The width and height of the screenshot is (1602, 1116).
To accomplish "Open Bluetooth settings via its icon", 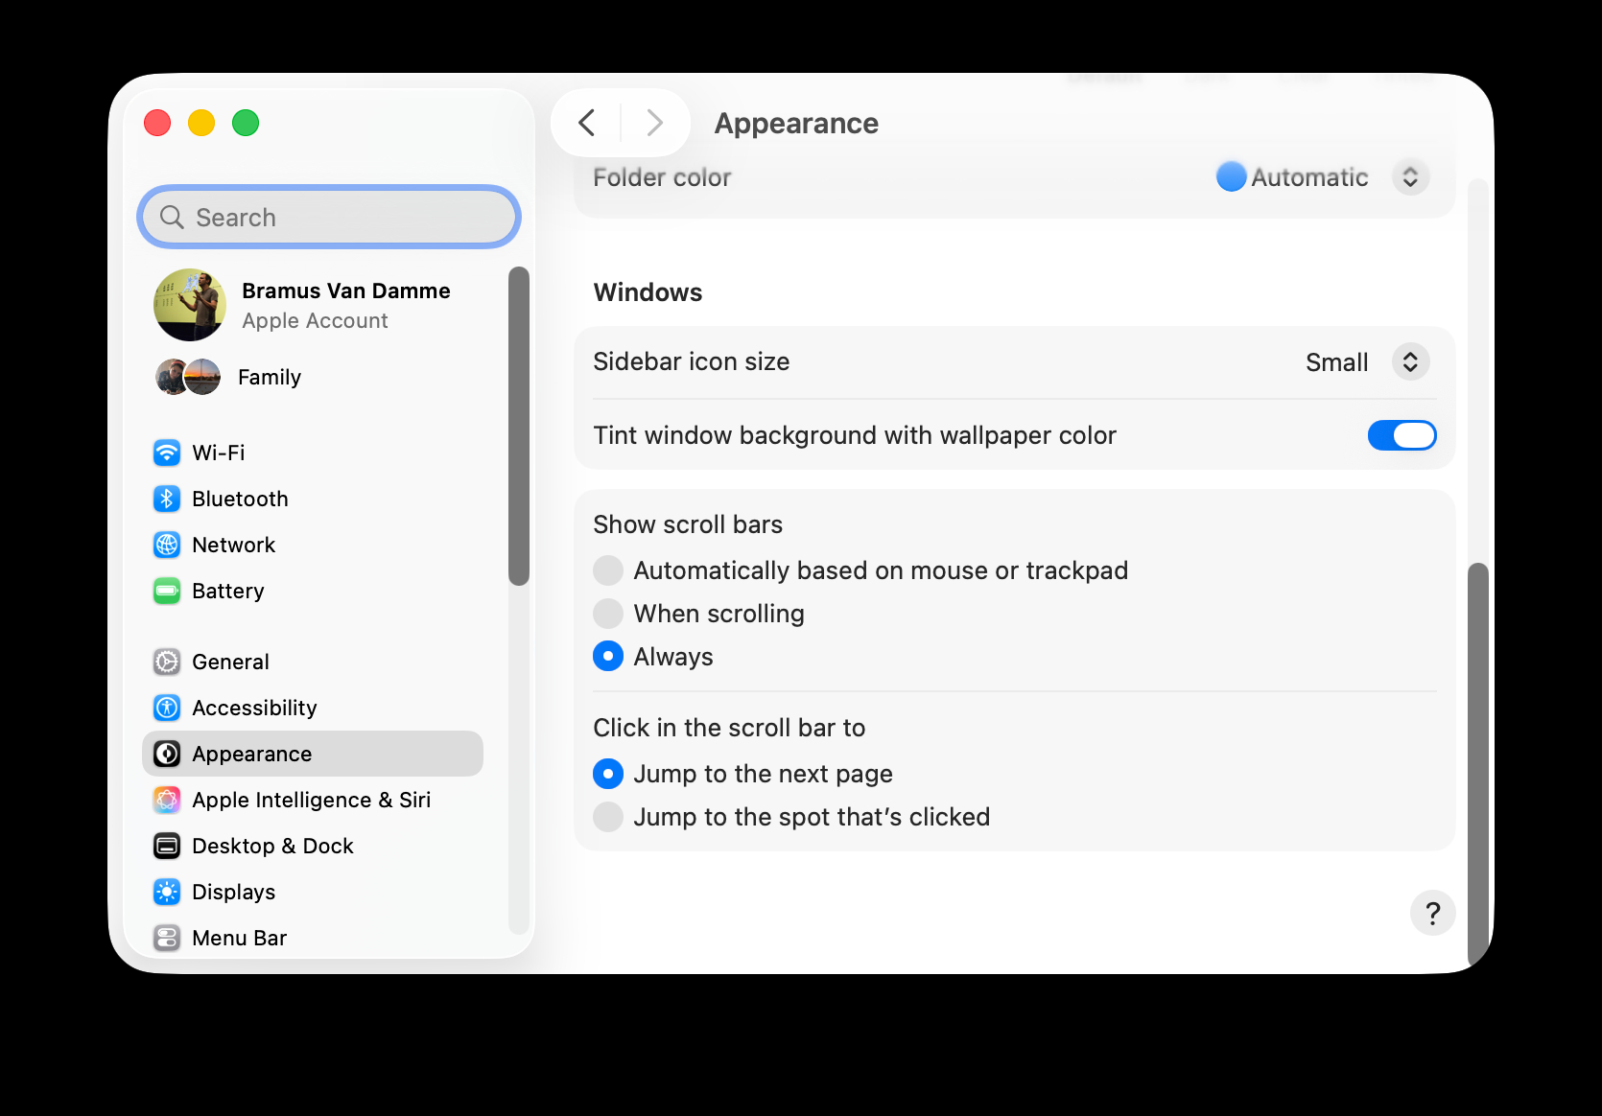I will (x=167, y=499).
